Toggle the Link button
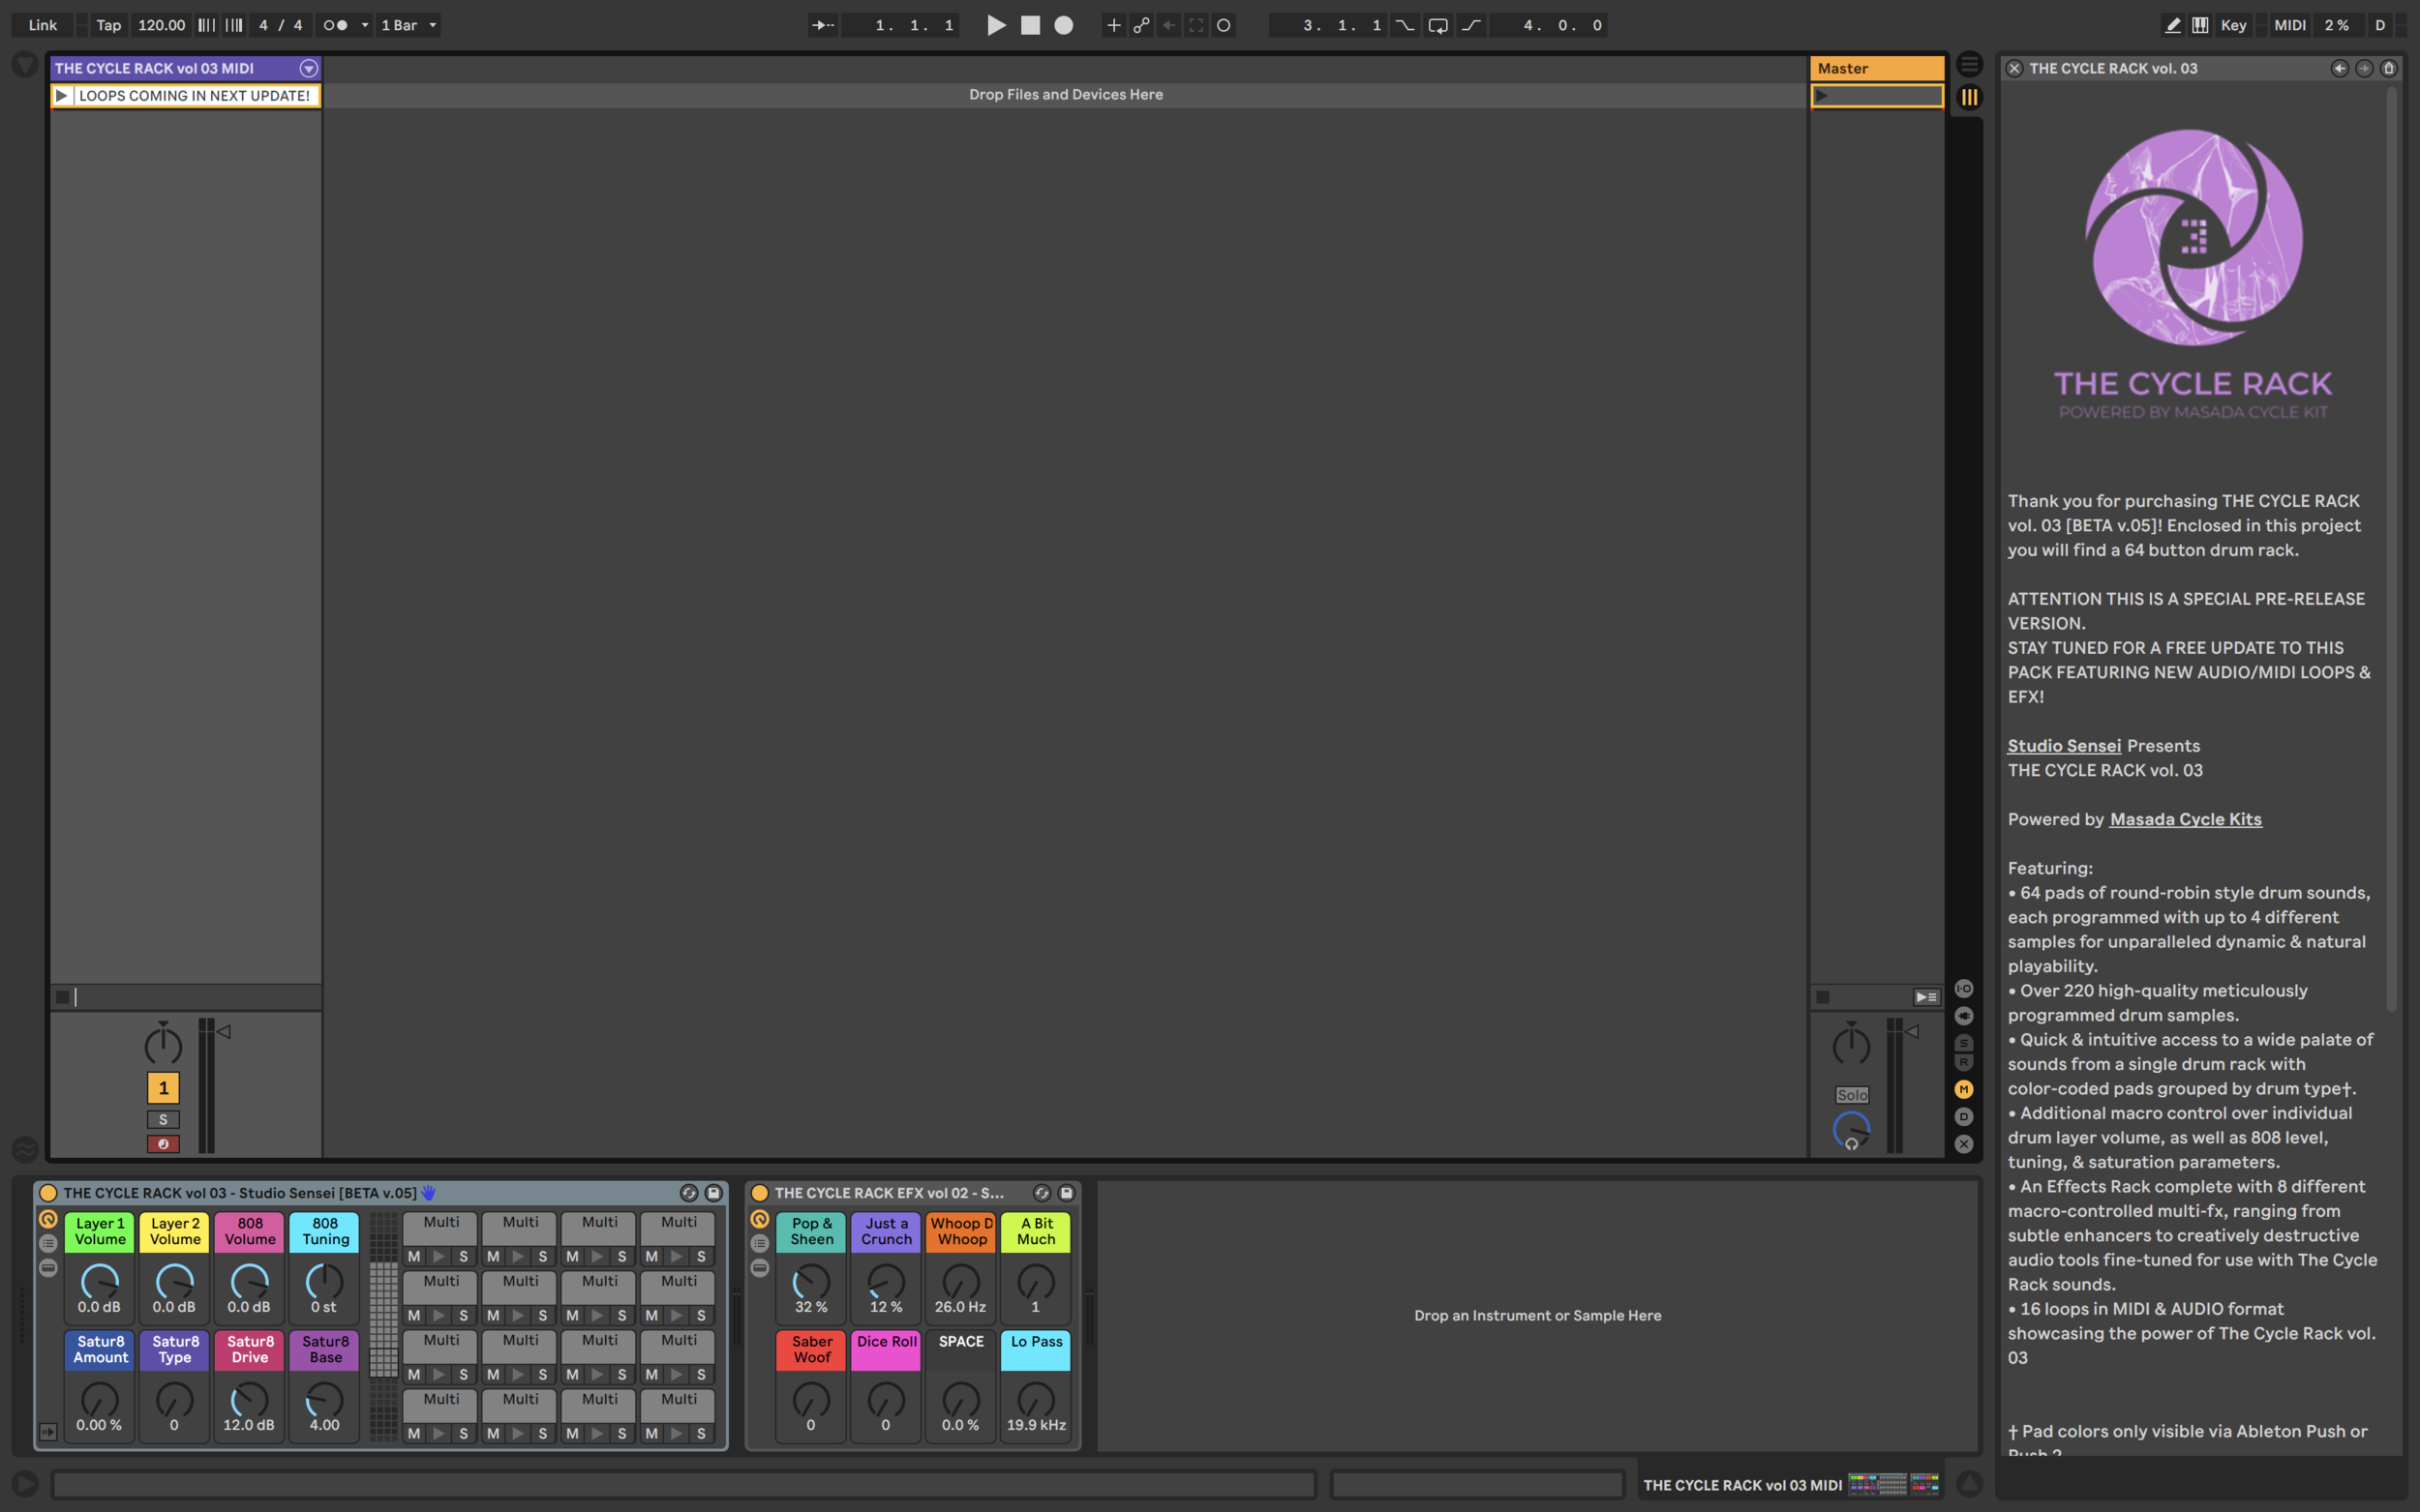Viewport: 2420px width, 1512px height. click(42, 25)
